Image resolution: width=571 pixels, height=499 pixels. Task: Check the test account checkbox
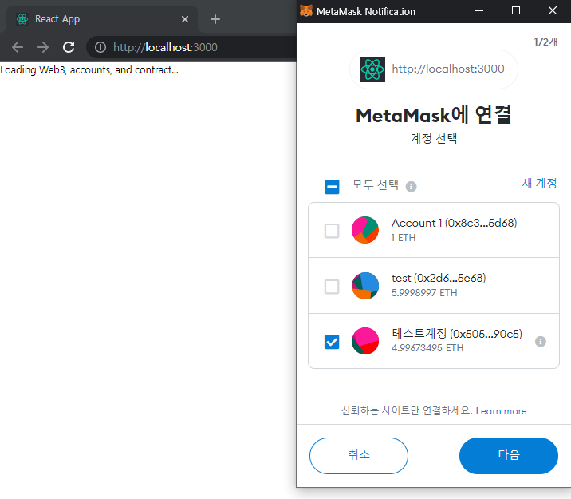tap(332, 287)
